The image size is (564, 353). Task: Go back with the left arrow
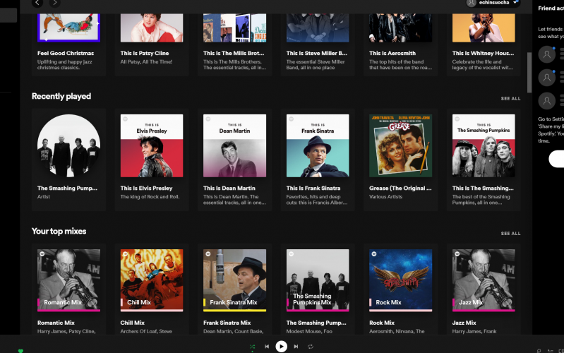tap(37, 4)
